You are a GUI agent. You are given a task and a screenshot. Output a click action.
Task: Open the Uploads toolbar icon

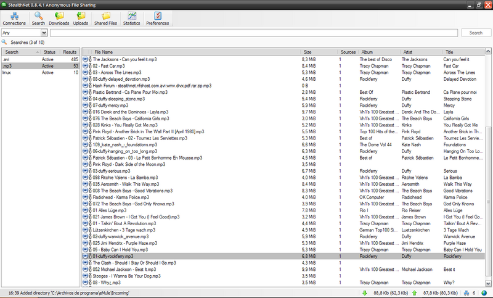tap(81, 18)
